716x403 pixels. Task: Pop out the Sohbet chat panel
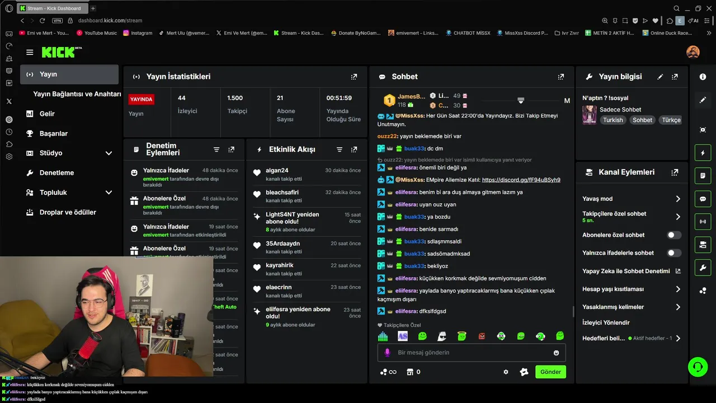(x=561, y=77)
